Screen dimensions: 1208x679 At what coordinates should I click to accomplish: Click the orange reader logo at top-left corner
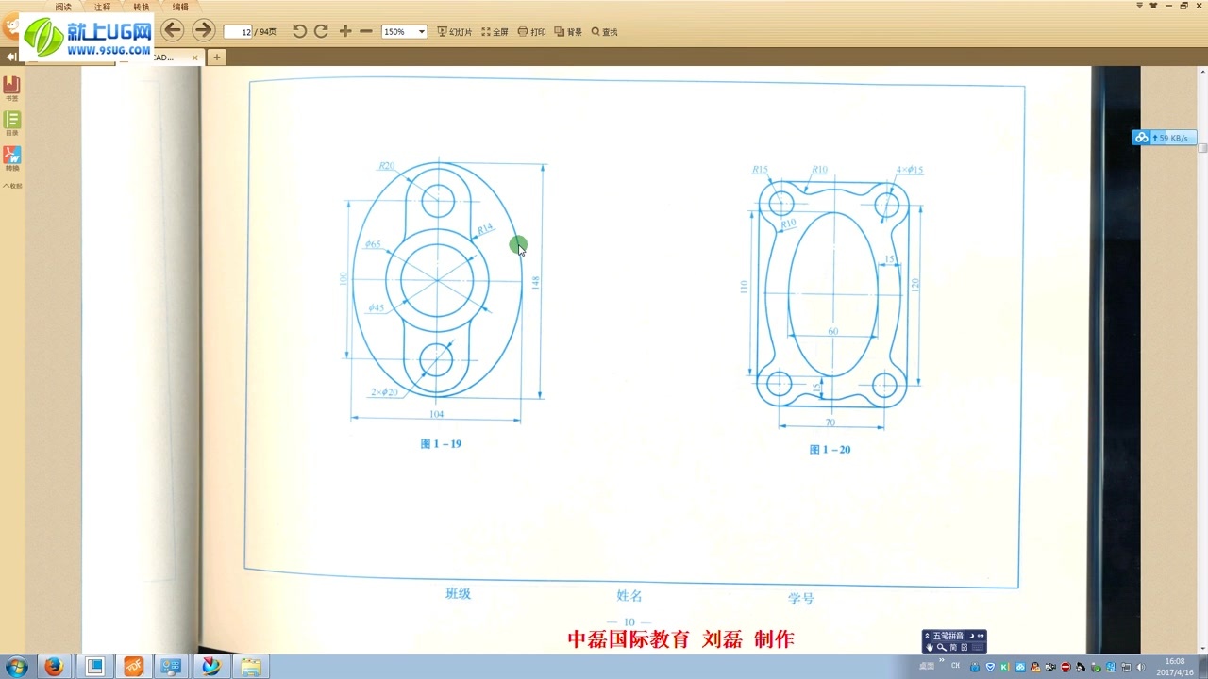tap(9, 26)
